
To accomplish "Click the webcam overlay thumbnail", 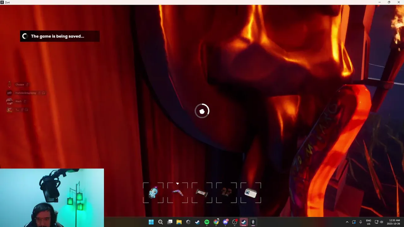I will [x=52, y=198].
